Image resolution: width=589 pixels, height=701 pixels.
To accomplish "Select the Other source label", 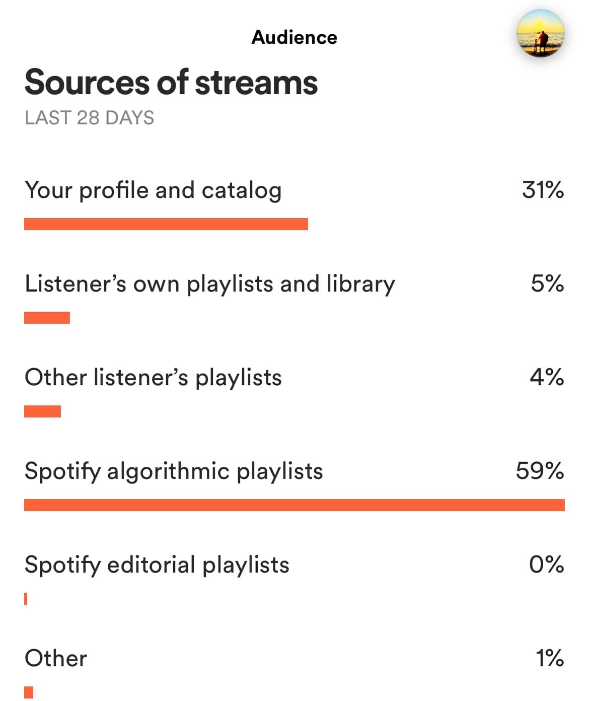I will pyautogui.click(x=56, y=659).
